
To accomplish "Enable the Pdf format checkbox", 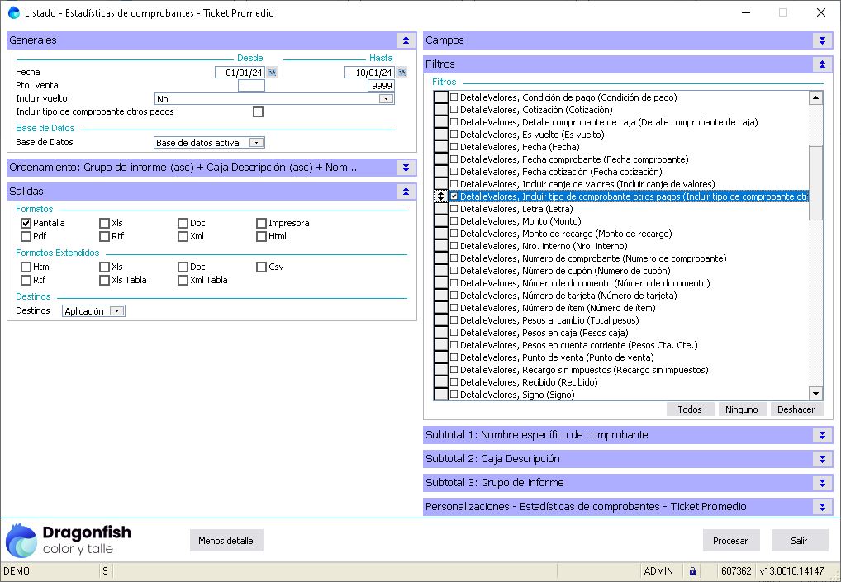I will pos(26,236).
